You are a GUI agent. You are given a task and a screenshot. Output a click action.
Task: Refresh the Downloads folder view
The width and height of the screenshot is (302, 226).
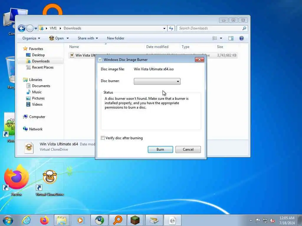(171, 29)
